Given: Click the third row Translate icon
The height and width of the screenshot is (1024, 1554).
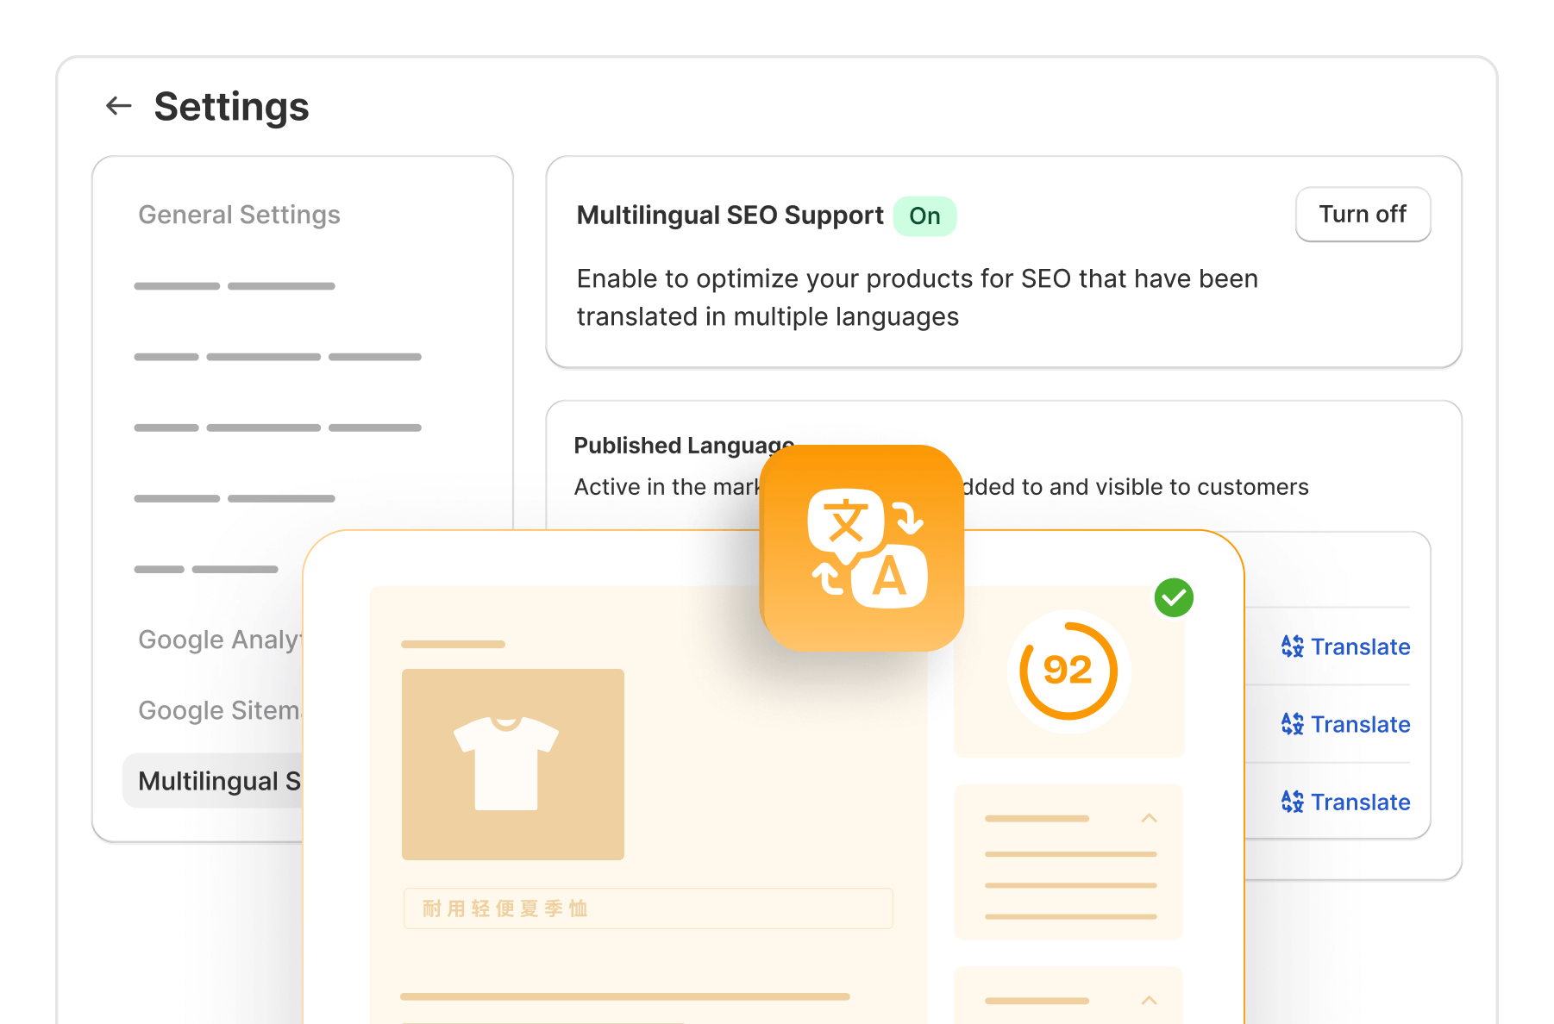Looking at the screenshot, I should (1292, 802).
